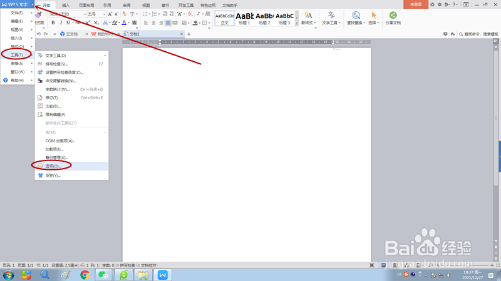Choose 字数统计(W)... from Tools menu
The image size is (501, 281).
coord(71,89)
